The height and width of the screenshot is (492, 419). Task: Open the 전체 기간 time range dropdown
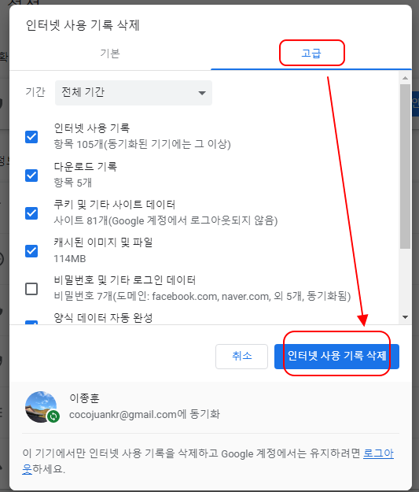(134, 93)
